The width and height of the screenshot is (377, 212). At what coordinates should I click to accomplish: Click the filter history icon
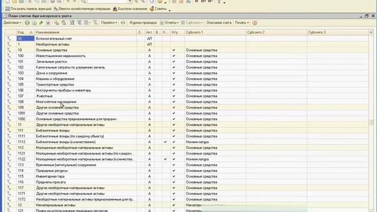tap(86, 23)
